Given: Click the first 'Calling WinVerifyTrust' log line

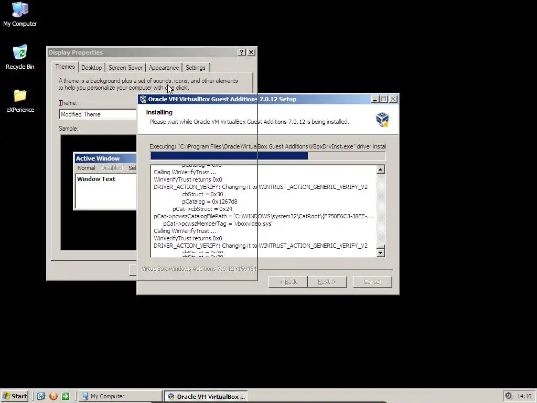Looking at the screenshot, I should coord(185,172).
